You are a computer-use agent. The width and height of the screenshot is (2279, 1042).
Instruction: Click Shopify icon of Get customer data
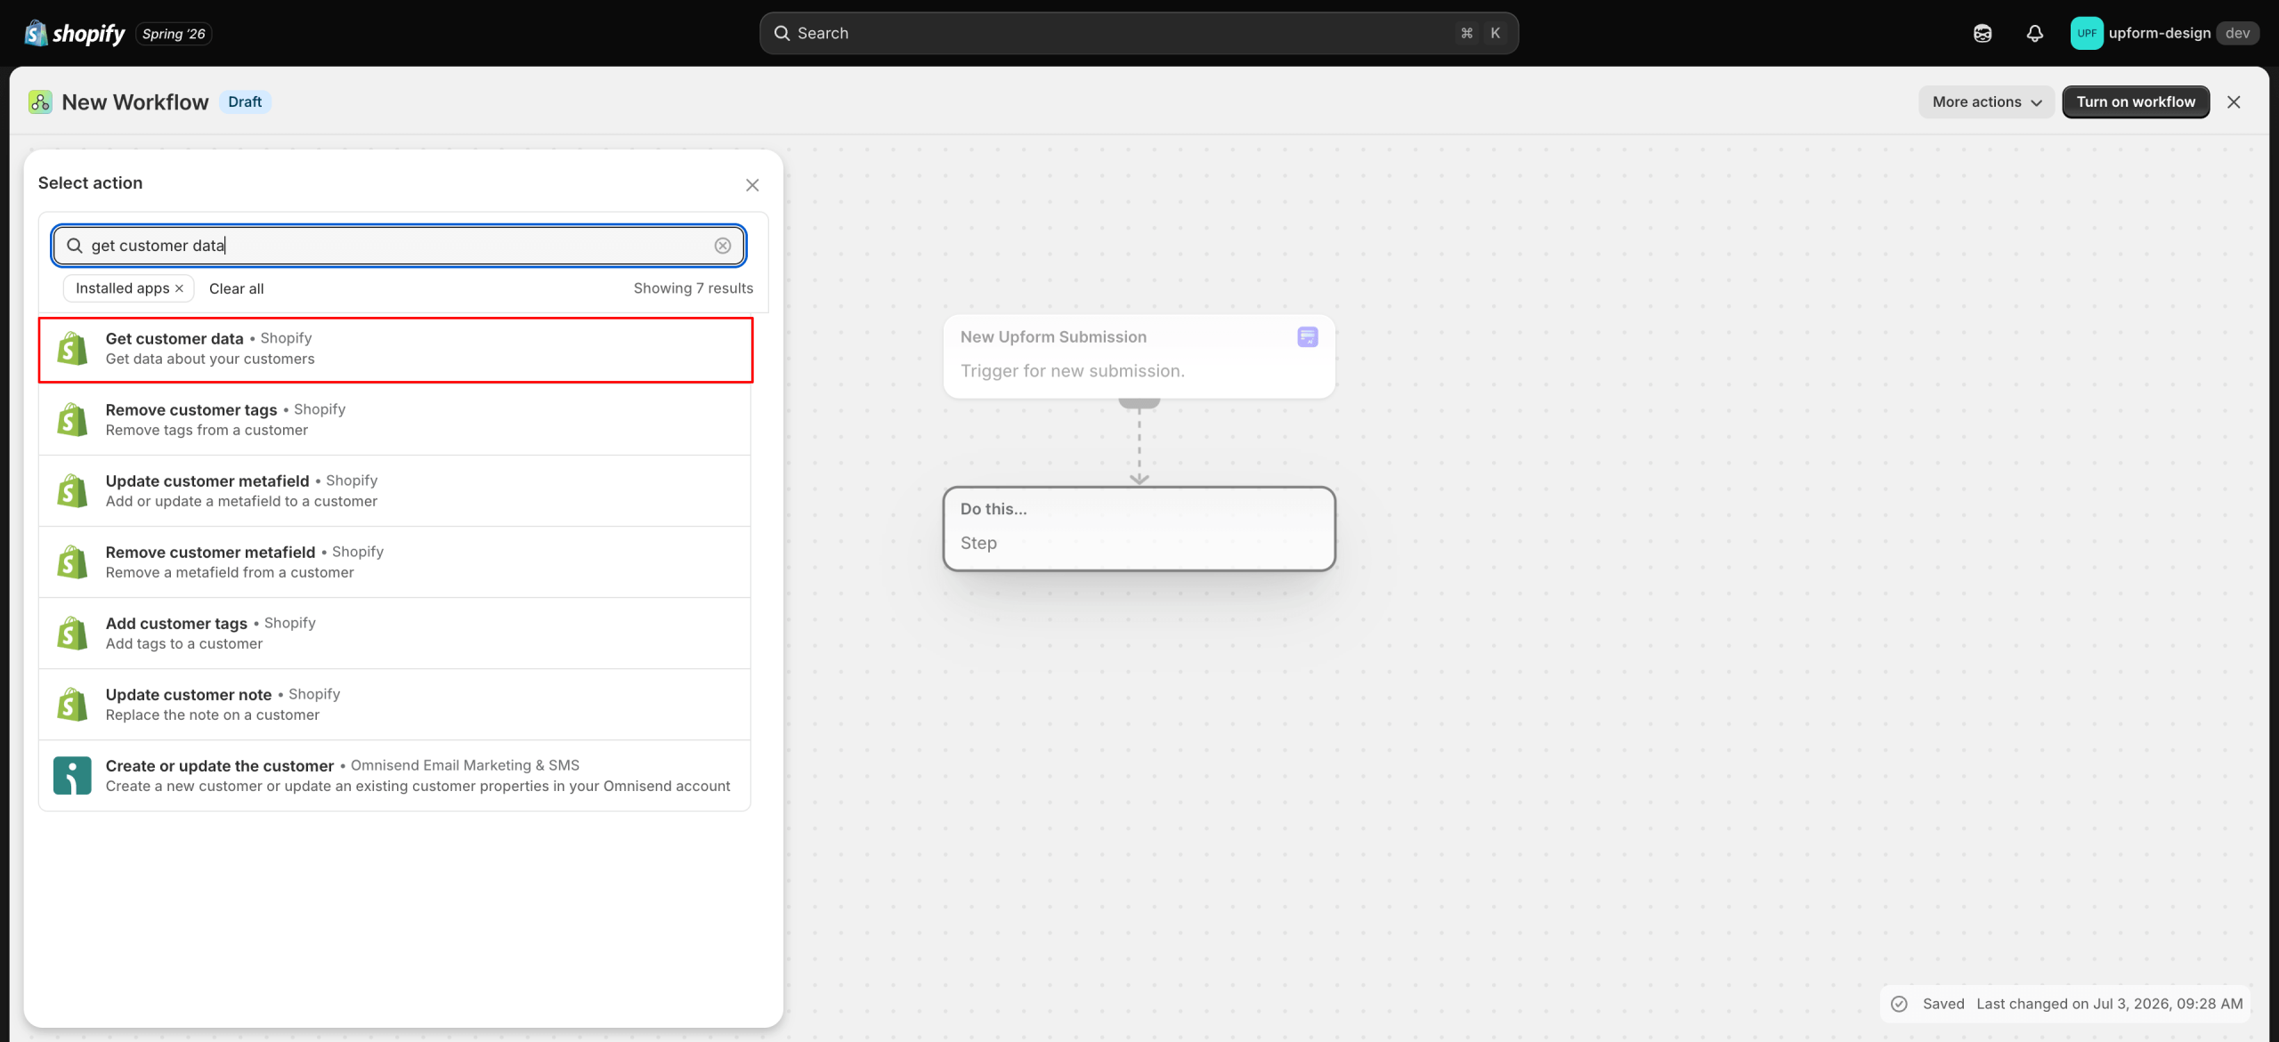pyautogui.click(x=72, y=348)
